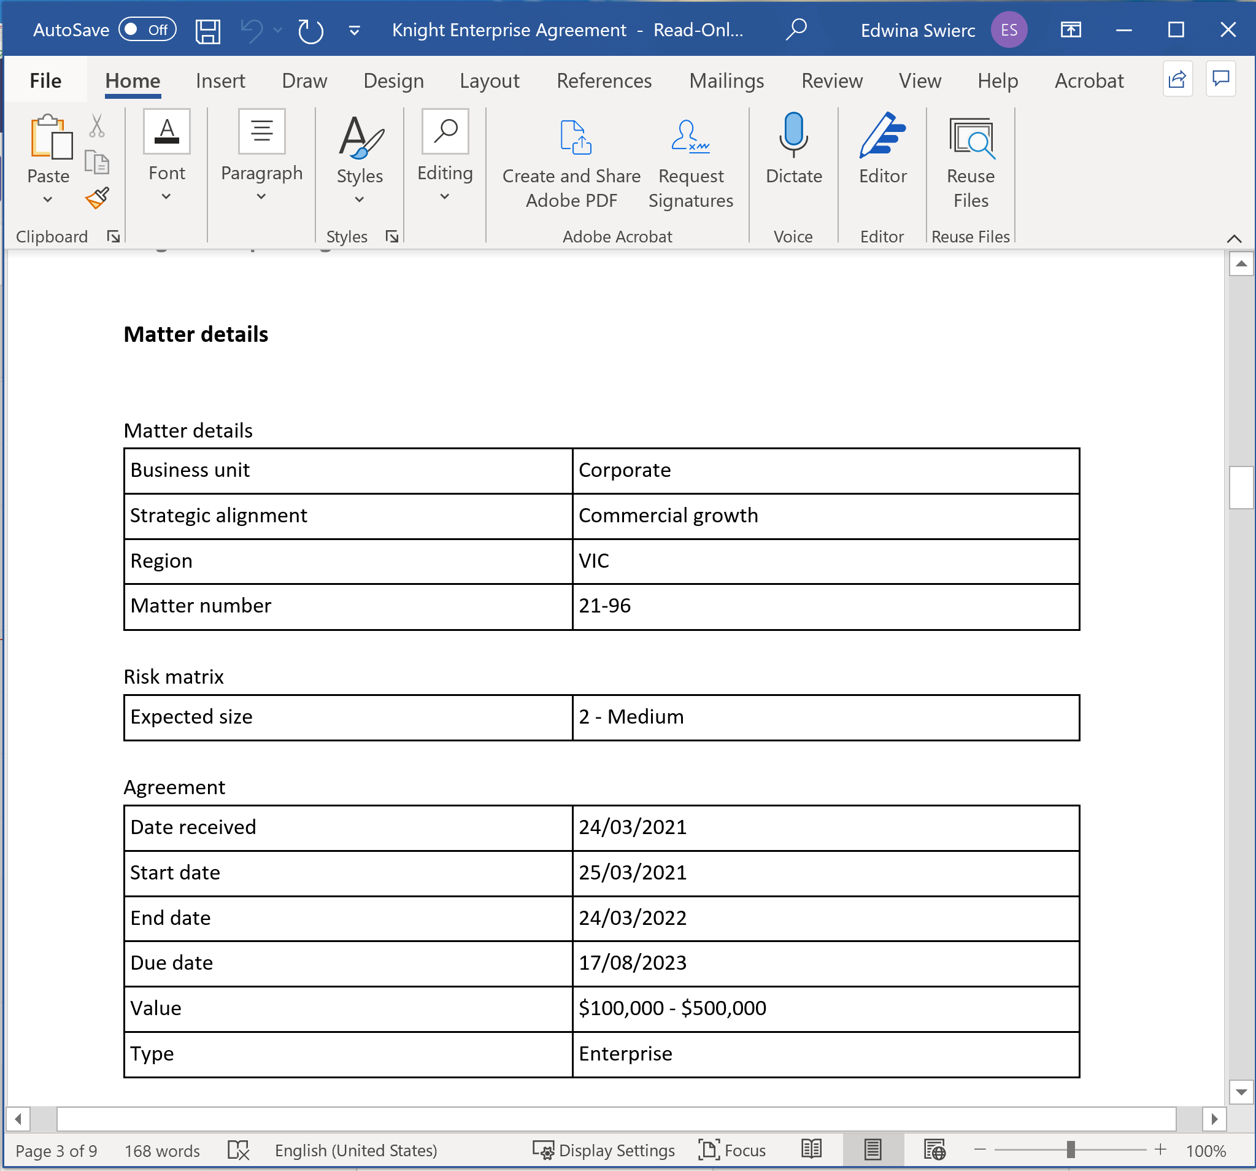Open the References tab
The image size is (1256, 1171).
(x=603, y=80)
